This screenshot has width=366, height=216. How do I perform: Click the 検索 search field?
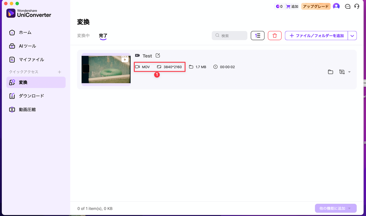point(230,35)
